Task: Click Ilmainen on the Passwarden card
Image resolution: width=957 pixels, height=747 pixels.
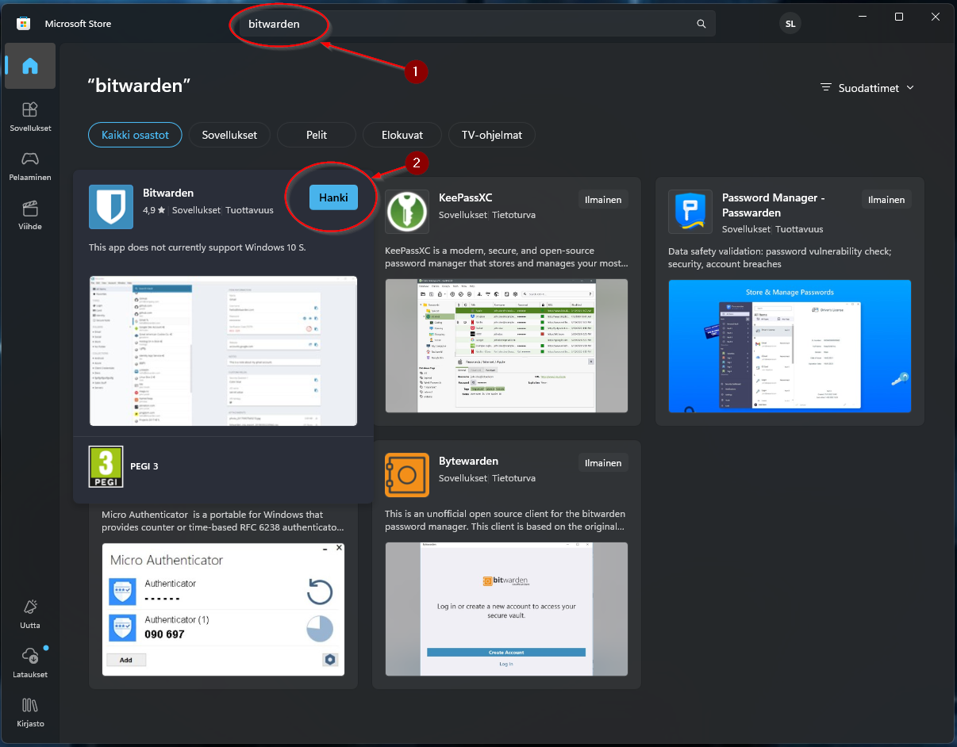Action: tap(886, 200)
